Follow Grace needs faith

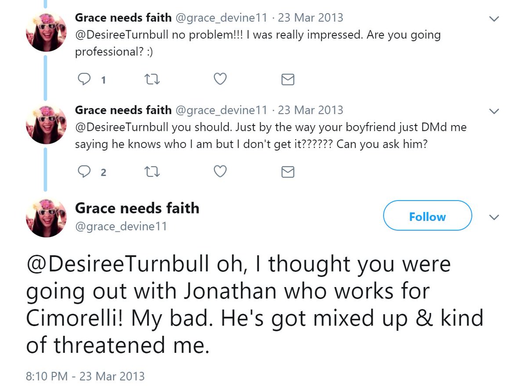pyautogui.click(x=427, y=216)
